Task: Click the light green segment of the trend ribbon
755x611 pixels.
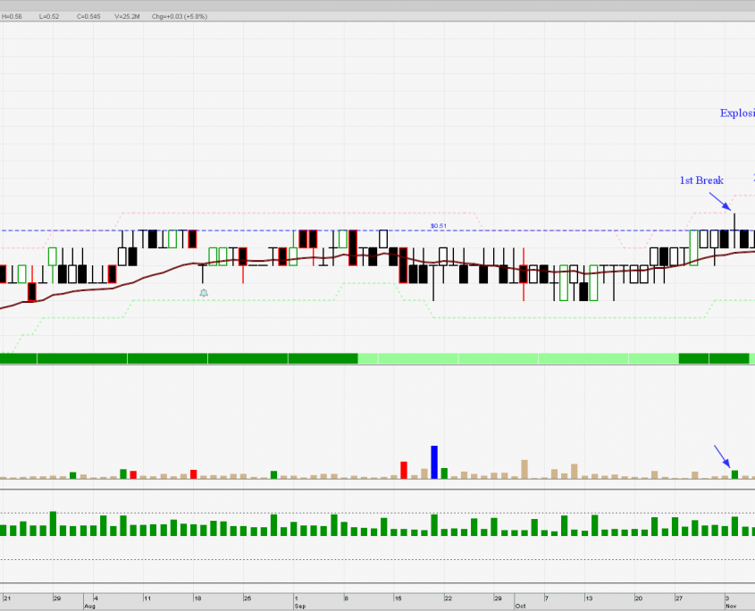Action: (x=518, y=358)
